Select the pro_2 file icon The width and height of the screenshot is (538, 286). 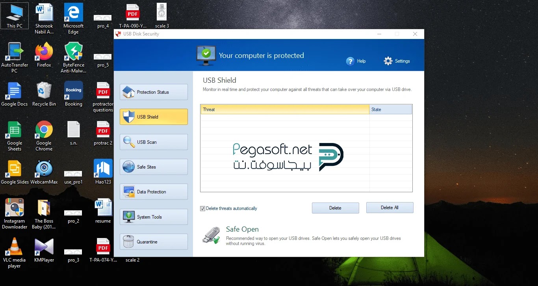click(74, 216)
